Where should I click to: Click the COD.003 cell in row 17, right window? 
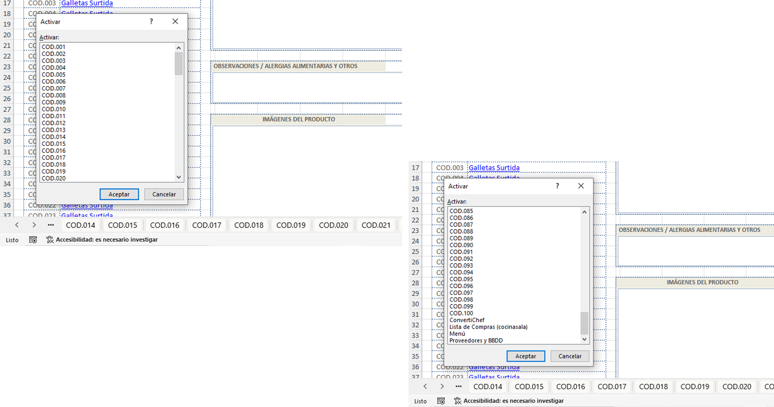pos(449,167)
